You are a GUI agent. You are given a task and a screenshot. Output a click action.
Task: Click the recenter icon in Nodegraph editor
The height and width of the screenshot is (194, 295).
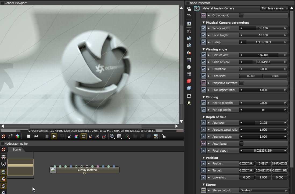pos(3,149)
